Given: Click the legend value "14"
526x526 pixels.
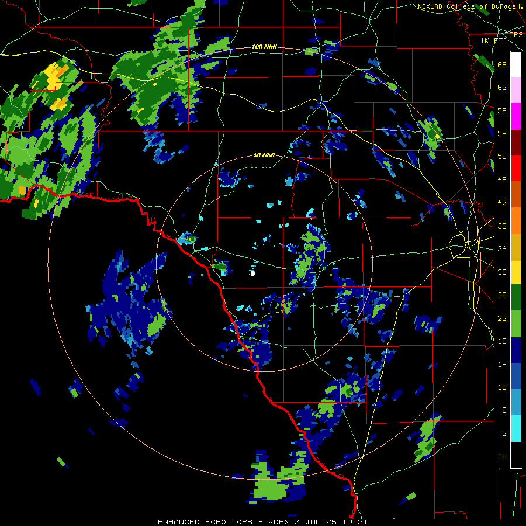Looking at the screenshot, I should point(502,364).
